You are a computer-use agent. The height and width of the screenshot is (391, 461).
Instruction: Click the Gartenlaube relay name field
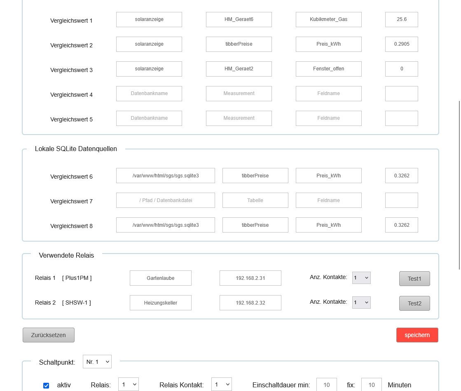pos(160,278)
